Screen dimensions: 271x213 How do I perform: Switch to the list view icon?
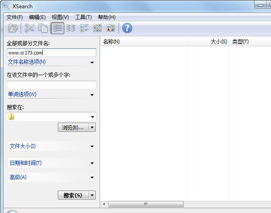click(x=71, y=28)
